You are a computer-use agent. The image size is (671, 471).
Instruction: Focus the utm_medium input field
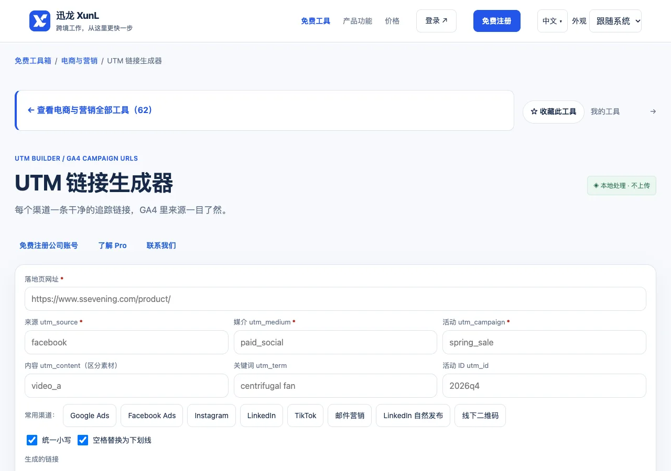335,342
